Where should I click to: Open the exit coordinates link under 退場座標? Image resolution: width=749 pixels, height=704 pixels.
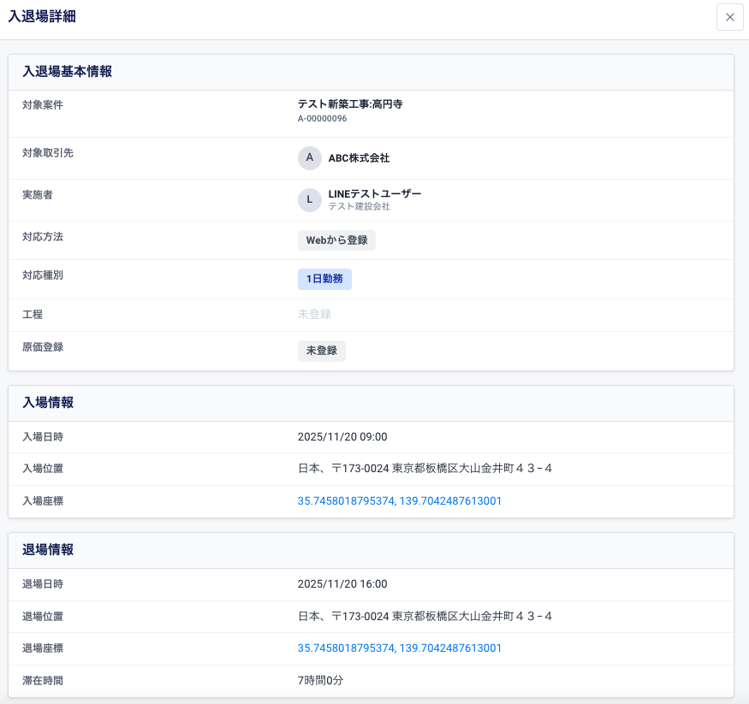click(x=400, y=648)
